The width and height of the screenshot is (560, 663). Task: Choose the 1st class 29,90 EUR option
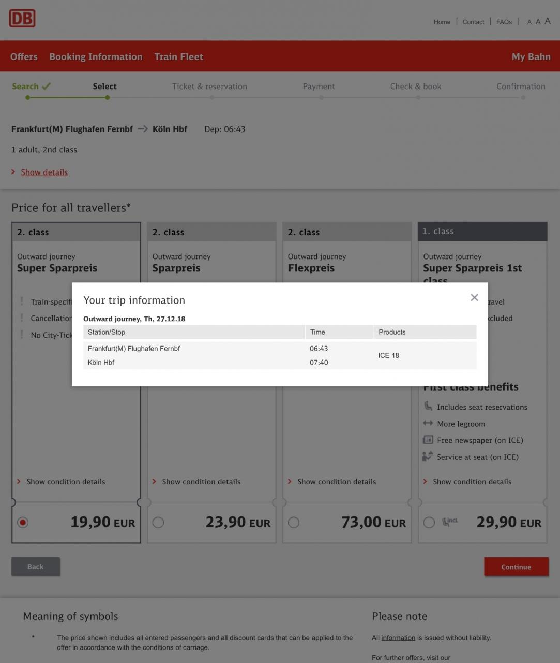429,523
